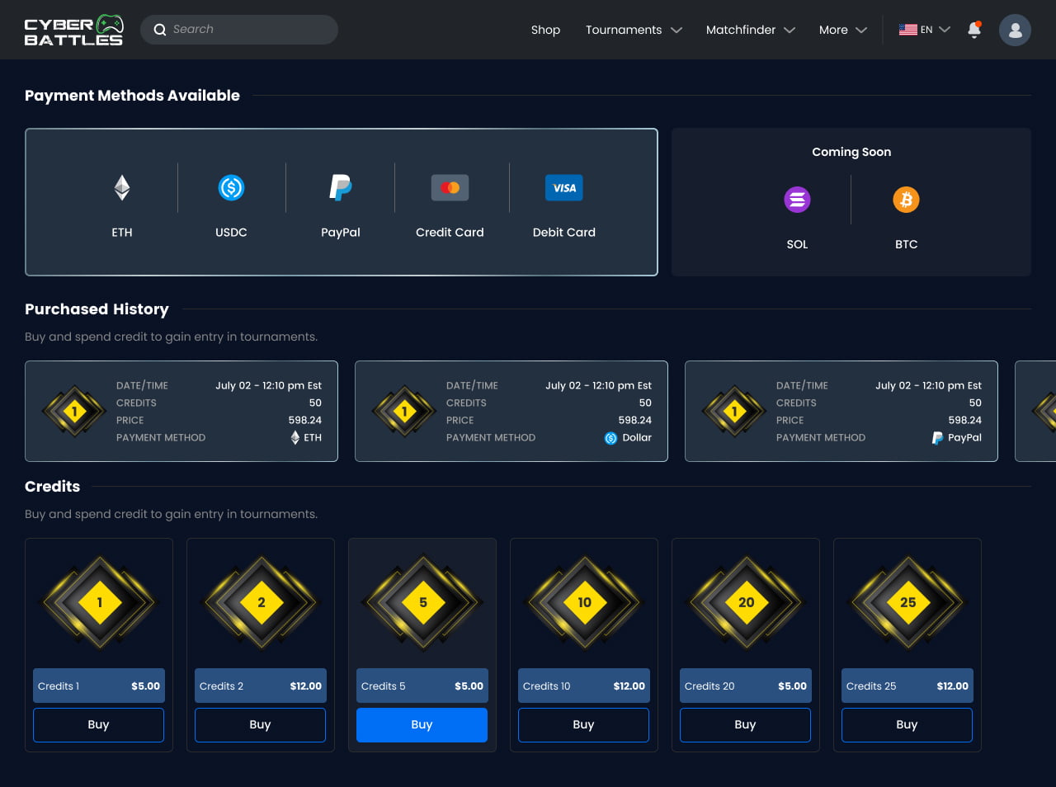The width and height of the screenshot is (1056, 787).
Task: Open the More menu
Action: [842, 30]
